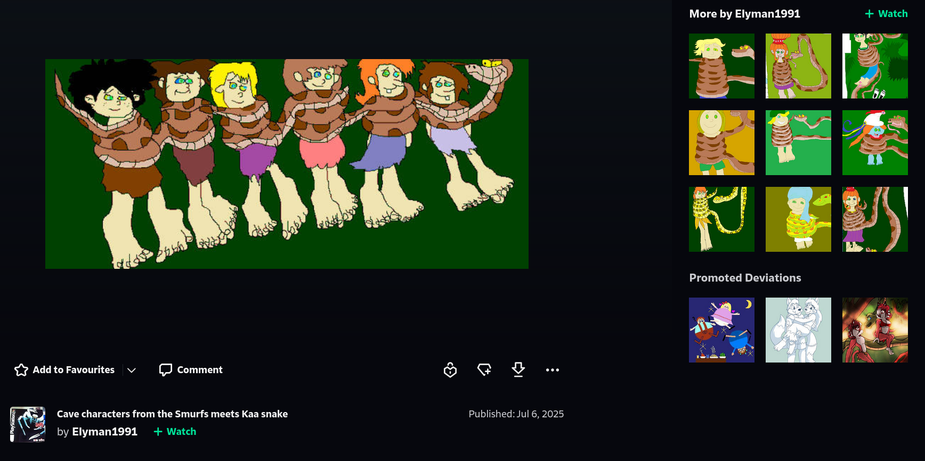This screenshot has width=925, height=461.
Task: Open thumbnail of blue-faced character with red hat
Action: (x=875, y=143)
